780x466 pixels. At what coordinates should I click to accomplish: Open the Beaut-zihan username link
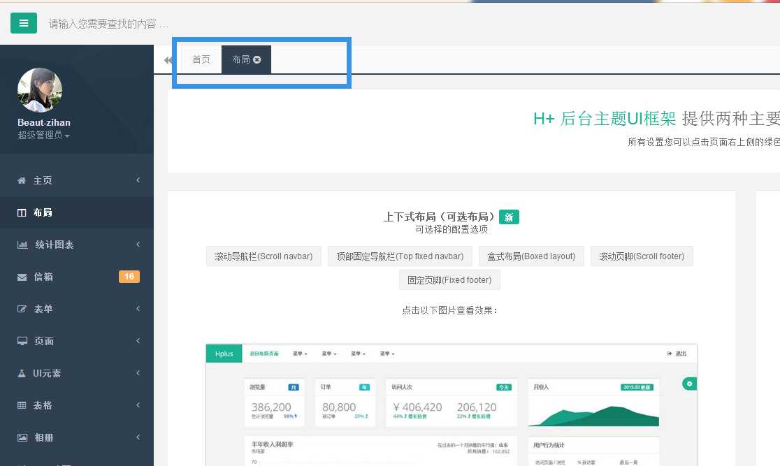44,122
